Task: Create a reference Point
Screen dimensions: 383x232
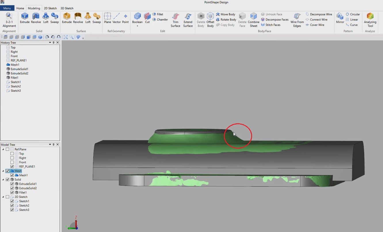Action: [x=125, y=18]
